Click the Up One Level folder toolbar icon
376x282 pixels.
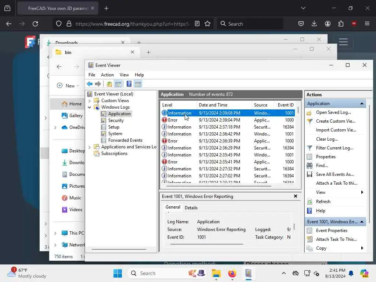coord(109,84)
